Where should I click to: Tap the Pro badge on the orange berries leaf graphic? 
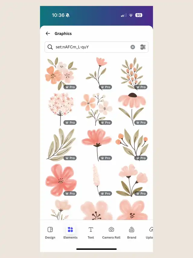tap(141, 158)
